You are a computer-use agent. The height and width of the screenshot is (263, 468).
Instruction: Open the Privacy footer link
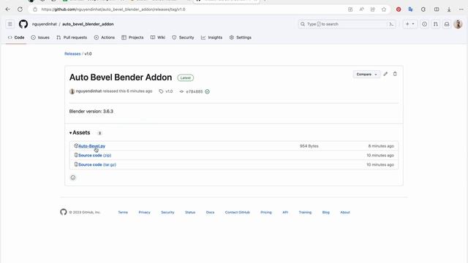click(x=145, y=213)
